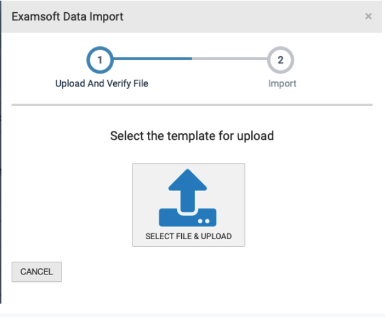
Task: Close the Examsoft Data Import dialog
Action: (368, 16)
